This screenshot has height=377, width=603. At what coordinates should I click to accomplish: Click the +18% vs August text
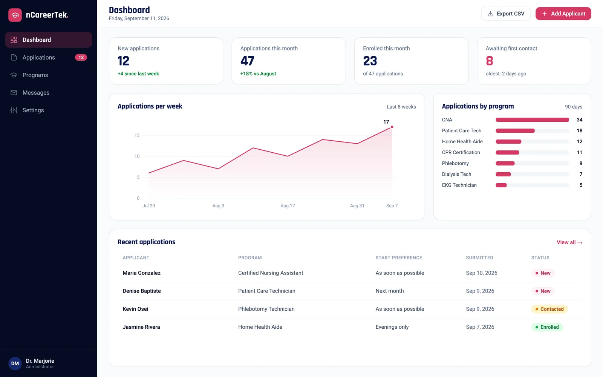(x=258, y=74)
